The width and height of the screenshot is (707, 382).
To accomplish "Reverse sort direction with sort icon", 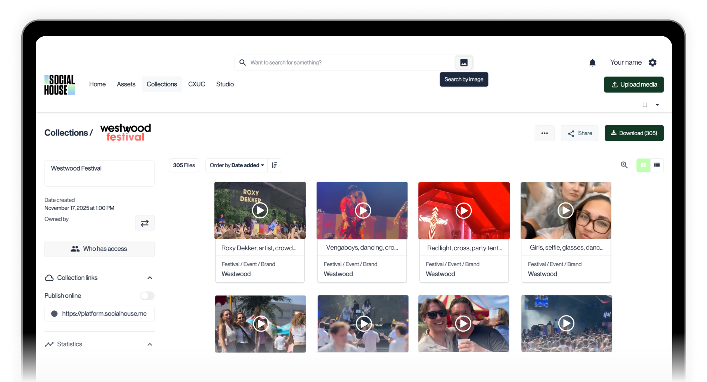I will tap(274, 165).
